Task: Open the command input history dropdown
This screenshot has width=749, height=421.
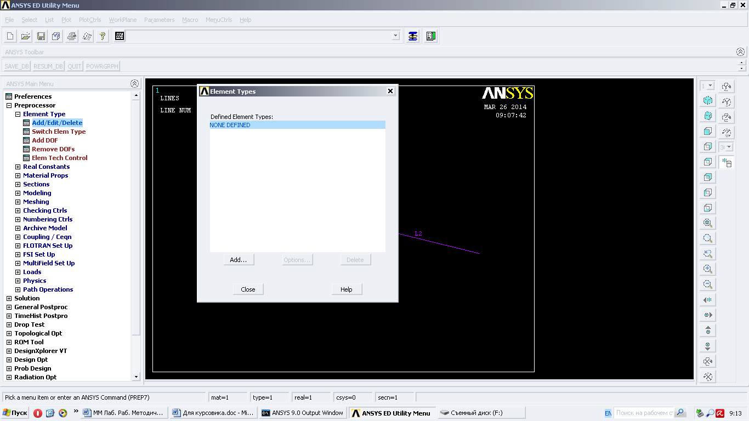Action: tap(396, 36)
